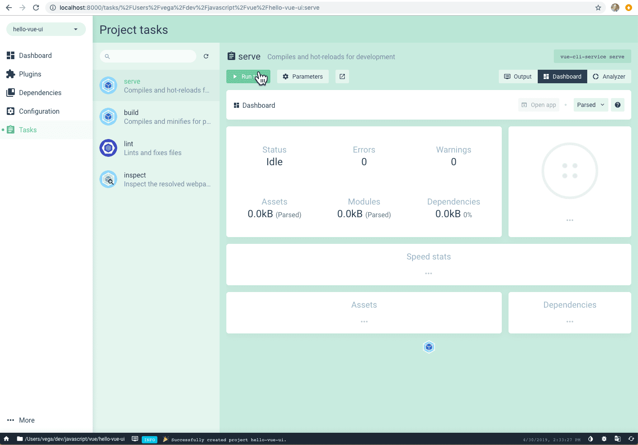Expand the Parsed size mode dropdown
Viewport: 638px width, 445px height.
pos(591,105)
